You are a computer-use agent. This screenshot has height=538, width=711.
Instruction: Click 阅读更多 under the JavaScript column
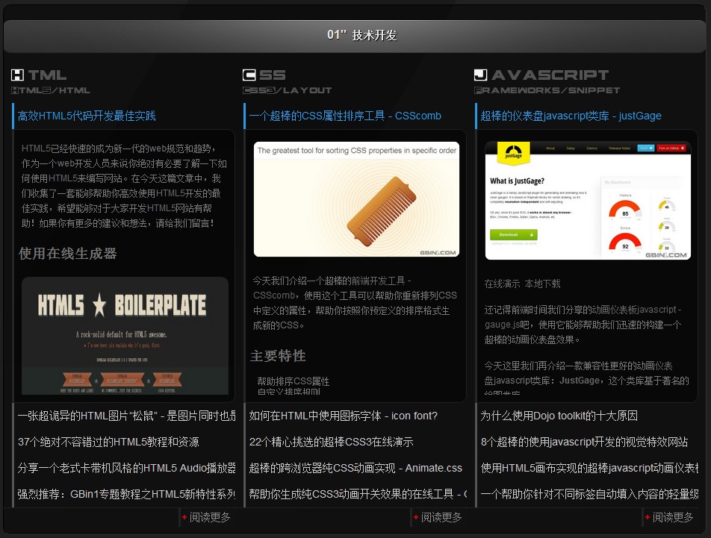coord(673,517)
